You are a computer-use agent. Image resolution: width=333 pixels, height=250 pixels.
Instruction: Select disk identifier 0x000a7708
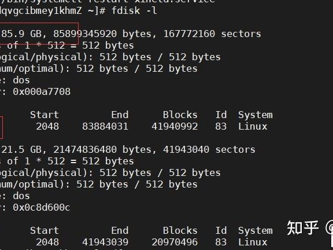click(42, 91)
